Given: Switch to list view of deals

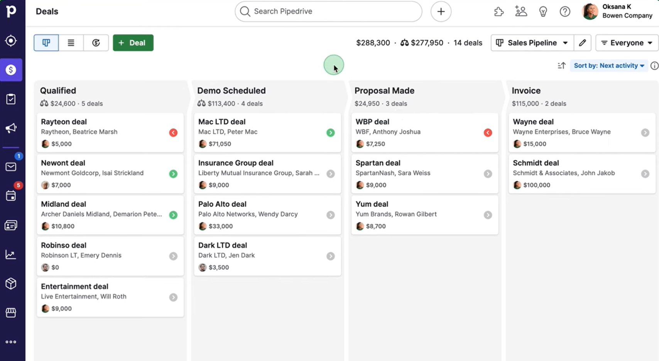Looking at the screenshot, I should click(71, 43).
